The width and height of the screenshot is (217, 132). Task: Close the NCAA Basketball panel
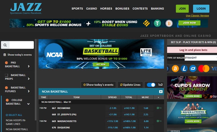(x=161, y=92)
